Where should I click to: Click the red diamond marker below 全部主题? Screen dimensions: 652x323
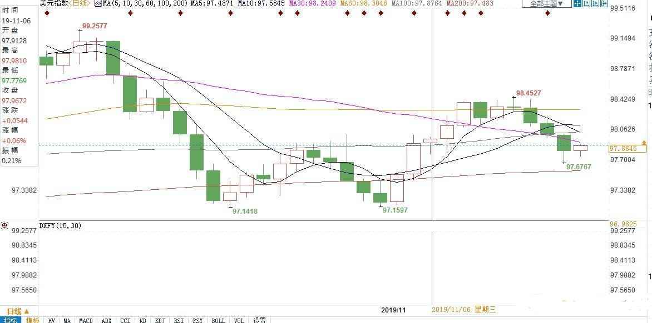coord(547,12)
